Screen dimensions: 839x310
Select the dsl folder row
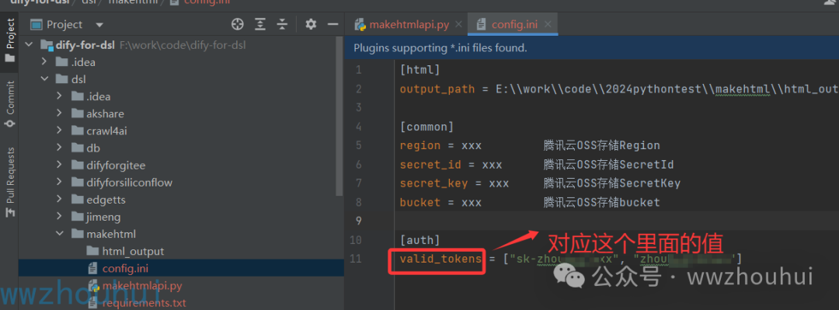[181, 79]
